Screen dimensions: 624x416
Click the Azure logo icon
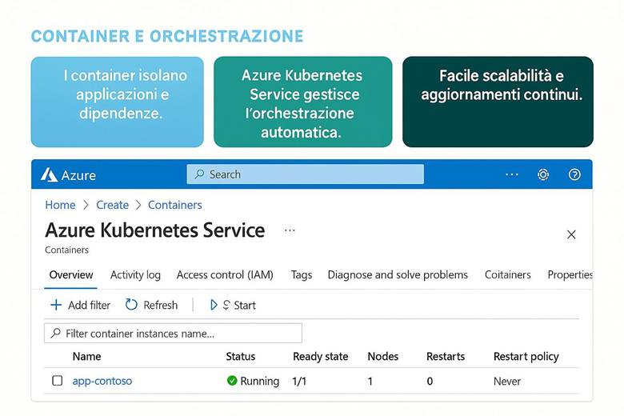(x=49, y=174)
